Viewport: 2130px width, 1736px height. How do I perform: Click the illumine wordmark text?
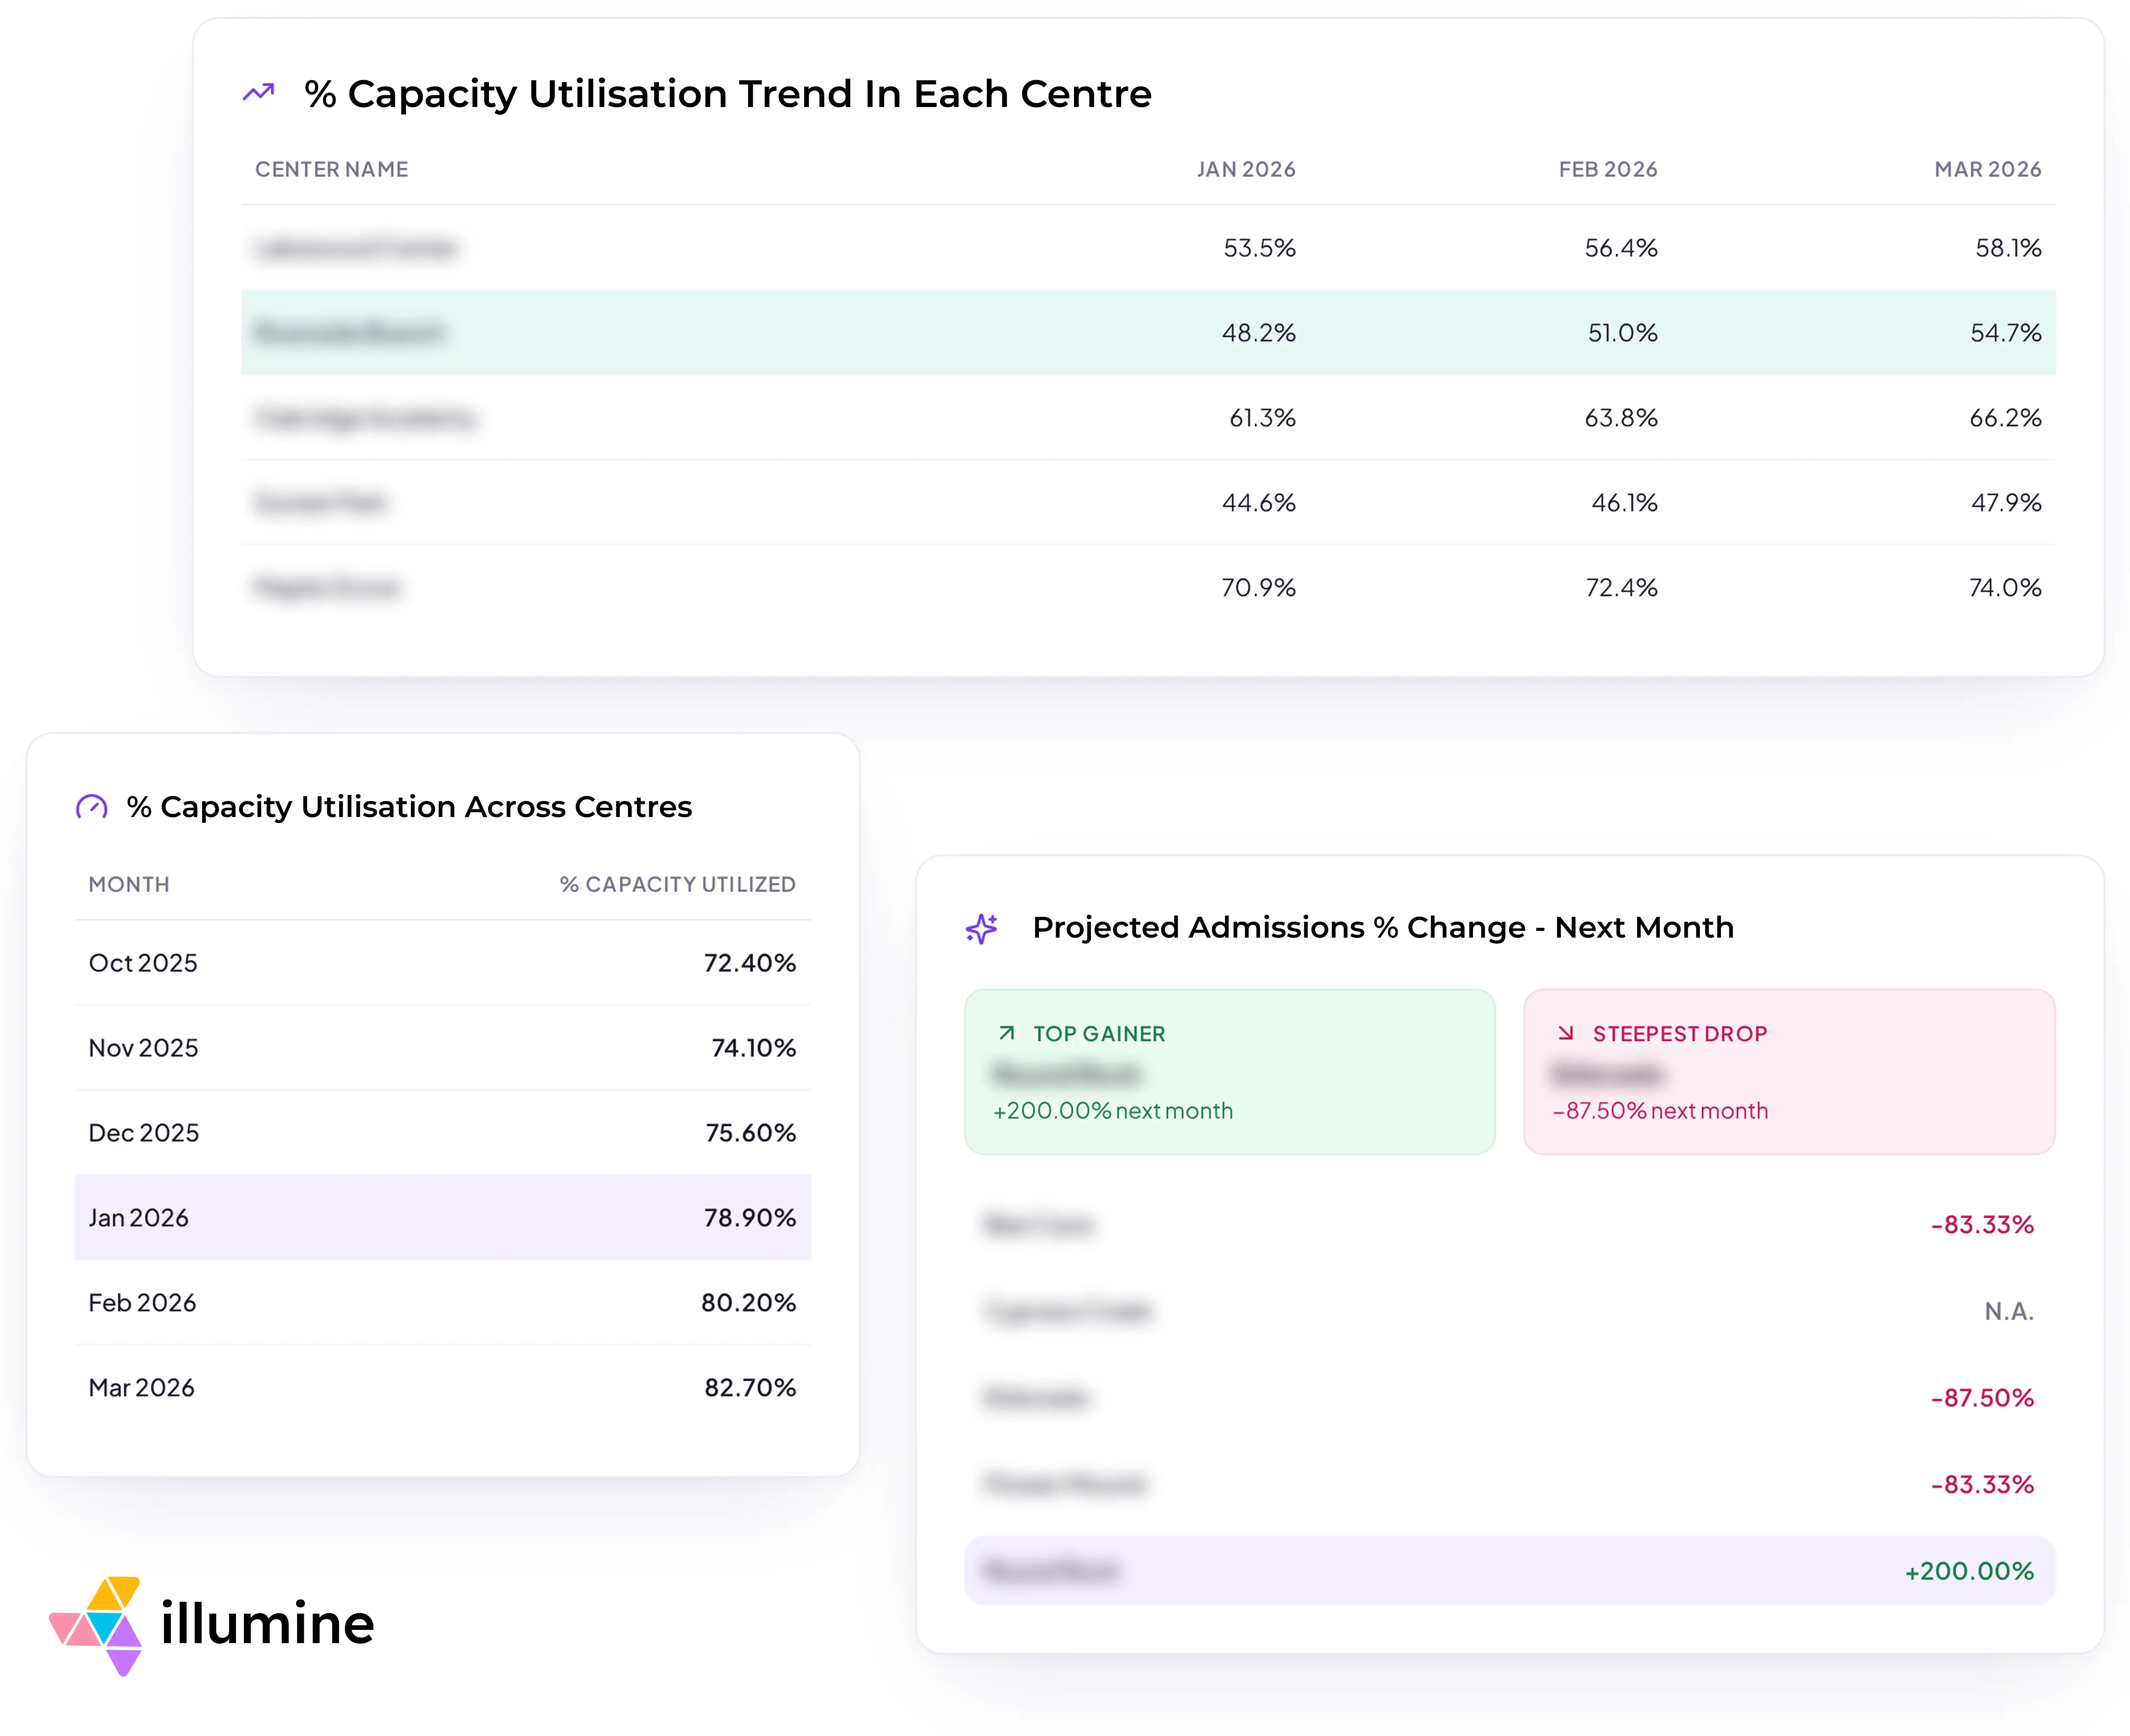267,1623
